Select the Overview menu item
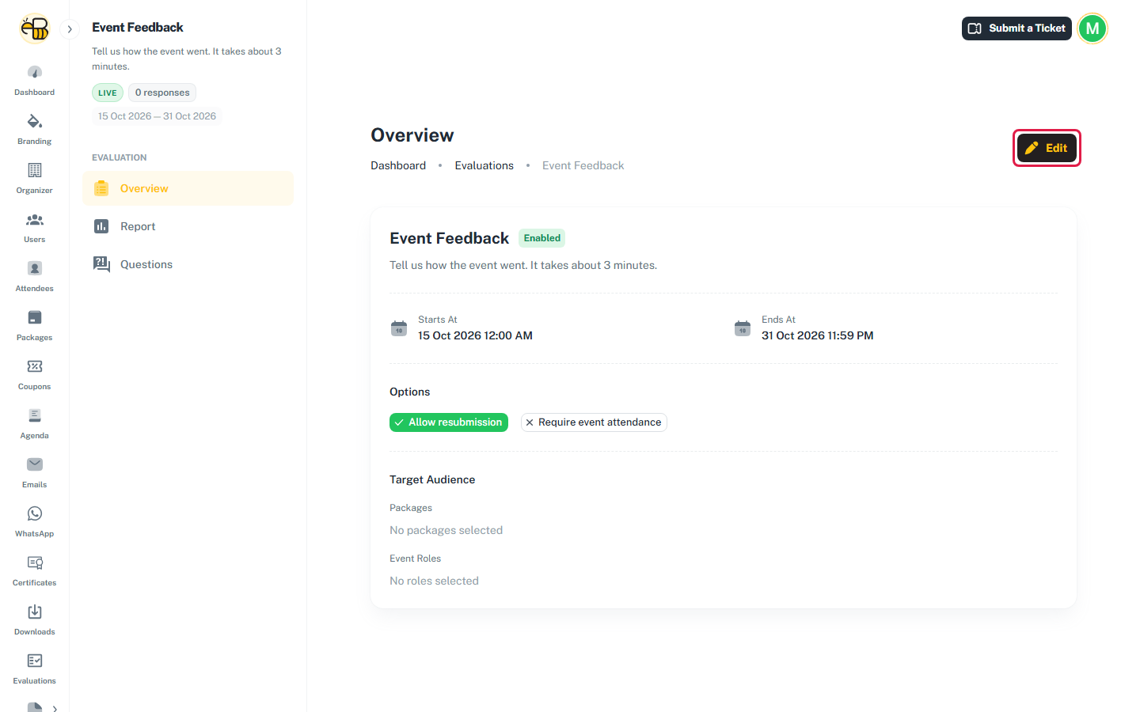Viewport: 1140px width, 712px height. click(x=188, y=188)
